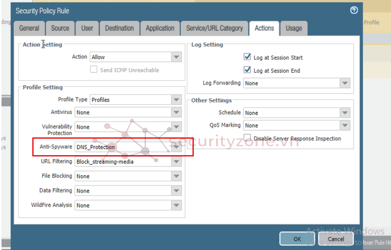Open the File Blocking dropdown
Image resolution: width=391 pixels, height=250 pixels.
pyautogui.click(x=177, y=176)
